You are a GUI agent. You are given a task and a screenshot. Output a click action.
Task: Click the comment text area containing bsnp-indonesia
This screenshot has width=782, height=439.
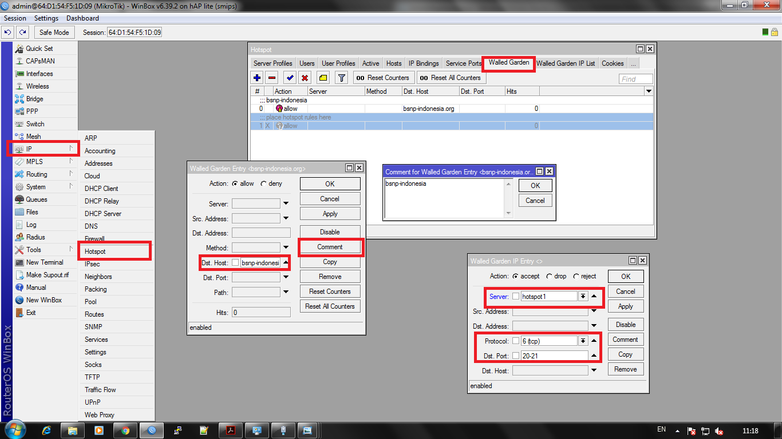(445, 198)
